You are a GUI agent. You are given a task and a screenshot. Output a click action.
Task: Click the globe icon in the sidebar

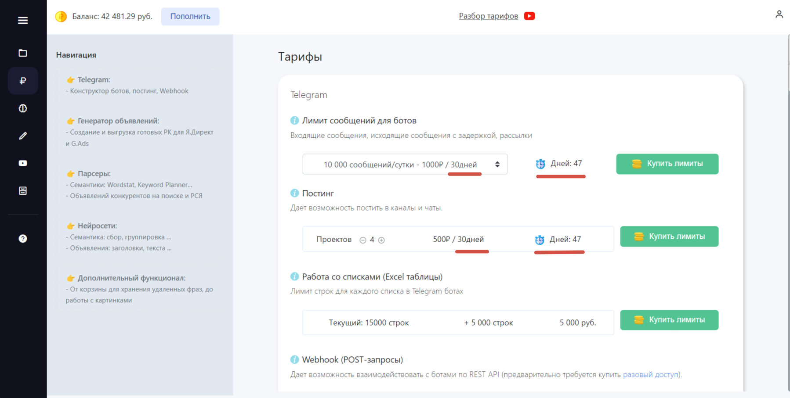pyautogui.click(x=23, y=108)
